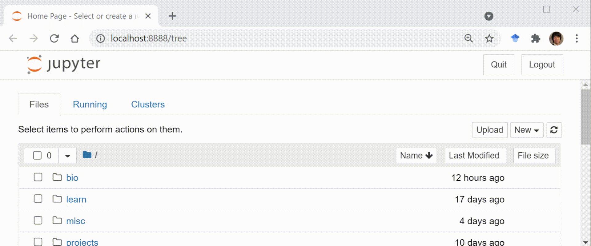591x246 pixels.
Task: Open the misc folder link
Action: (x=75, y=221)
